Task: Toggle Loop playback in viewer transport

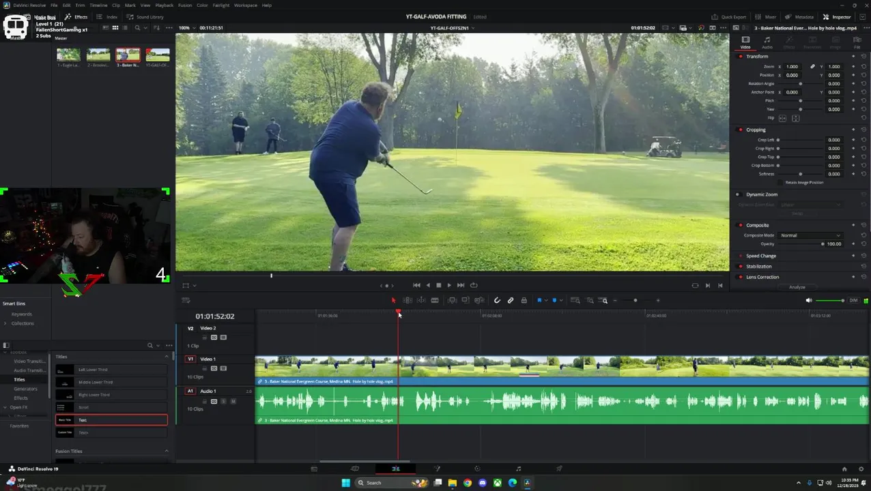Action: click(474, 286)
